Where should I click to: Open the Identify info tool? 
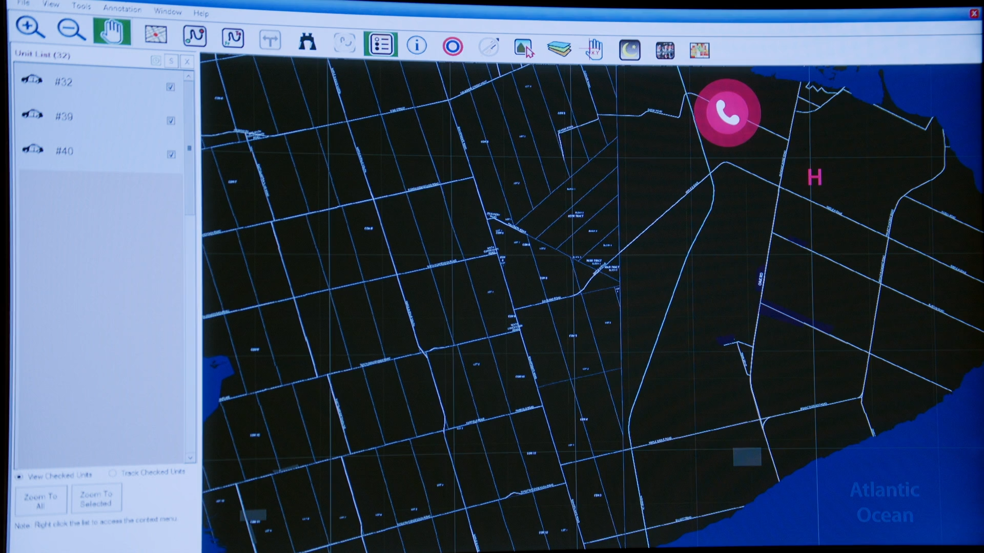tap(417, 46)
